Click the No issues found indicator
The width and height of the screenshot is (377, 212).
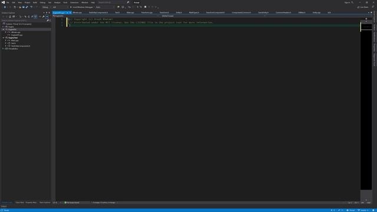tap(72, 203)
